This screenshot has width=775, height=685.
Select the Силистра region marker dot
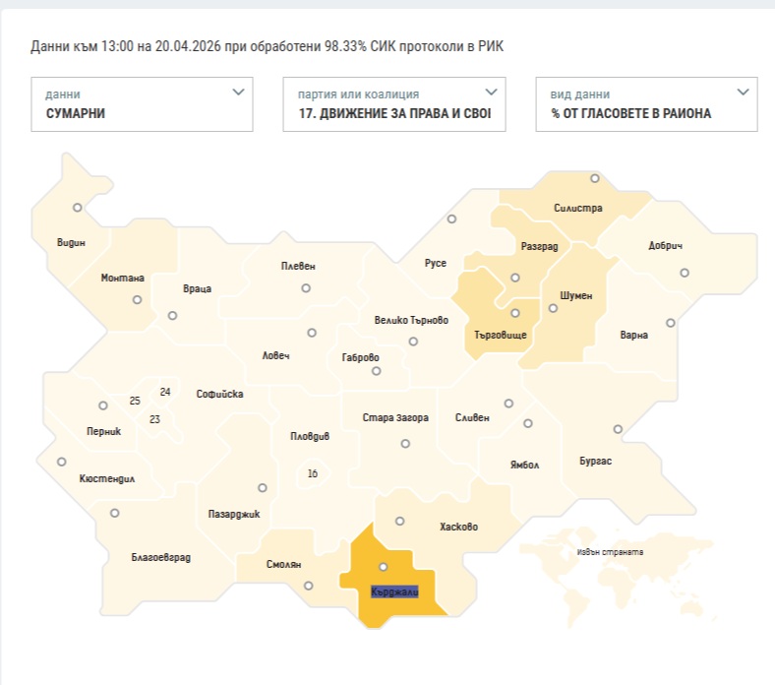point(594,179)
